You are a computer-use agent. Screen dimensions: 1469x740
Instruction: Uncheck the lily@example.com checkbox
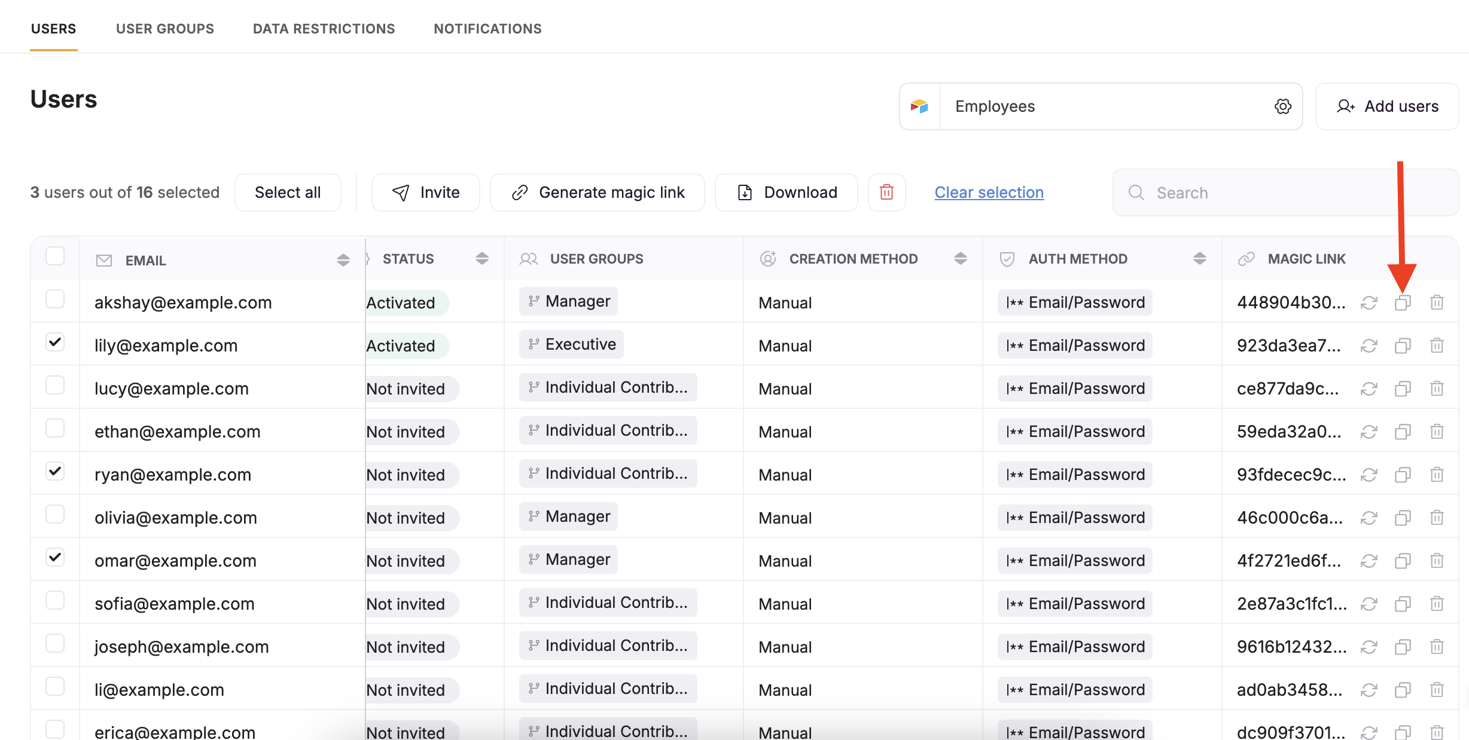coord(55,342)
